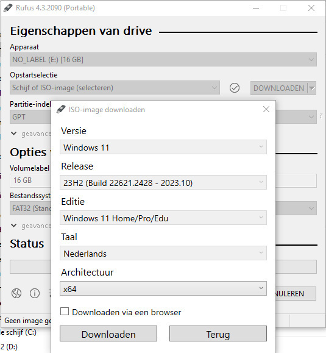This screenshot has height=353, width=326.
Task: Click the DOWNLOADEN split-button arrow
Action: point(312,88)
